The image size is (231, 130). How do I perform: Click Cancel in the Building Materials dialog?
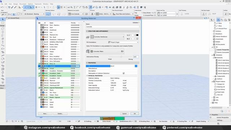(124, 114)
